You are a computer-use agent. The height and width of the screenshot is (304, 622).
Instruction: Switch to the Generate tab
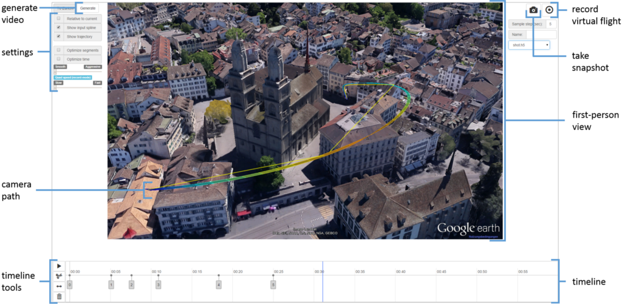(x=88, y=8)
